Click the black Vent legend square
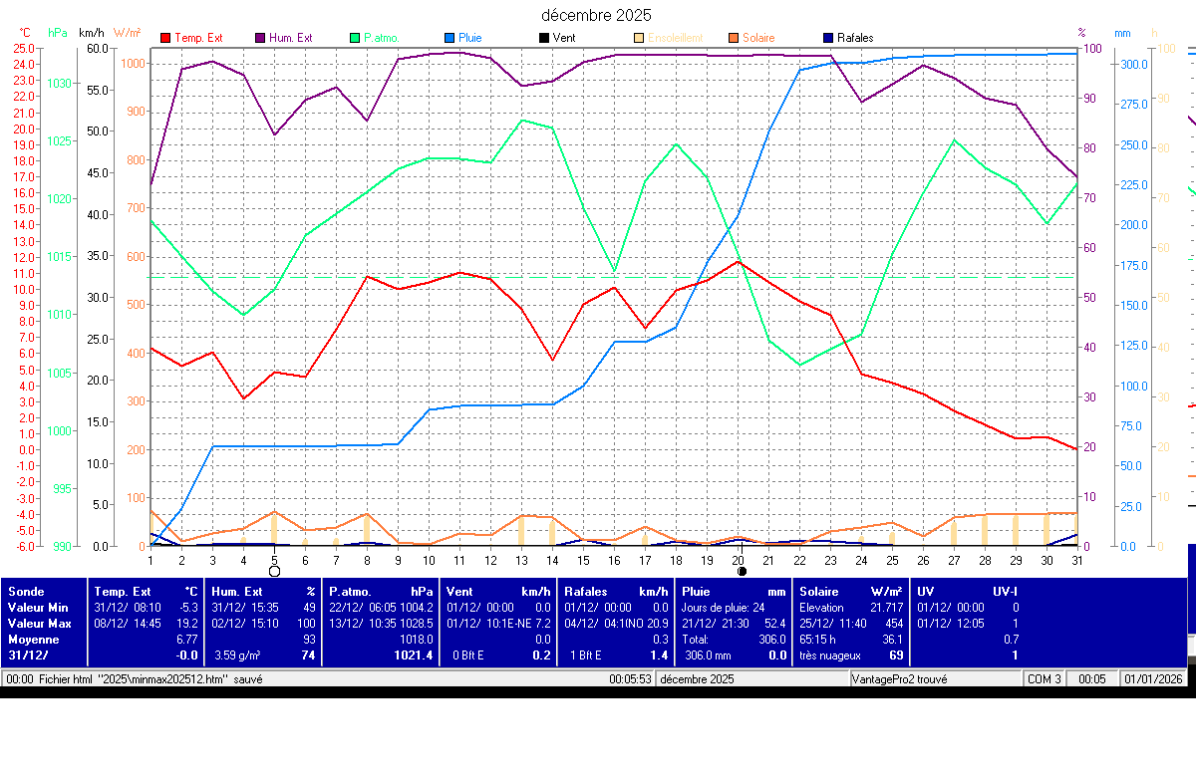 click(543, 38)
